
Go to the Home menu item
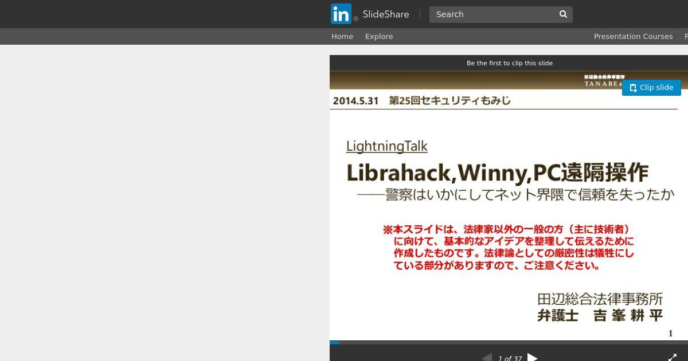[342, 36]
